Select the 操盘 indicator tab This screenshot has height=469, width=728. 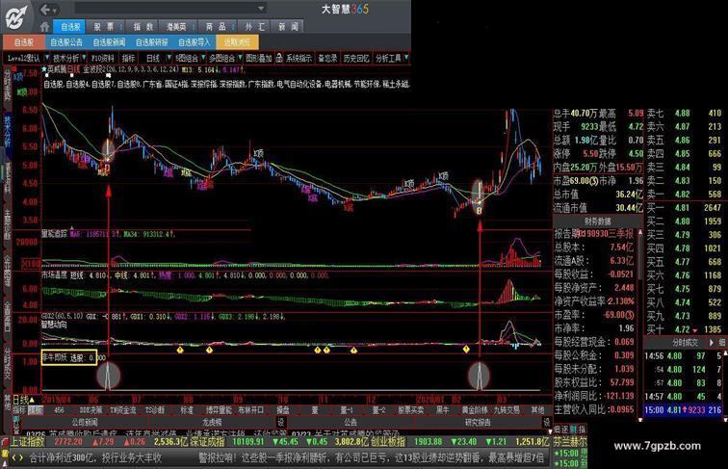click(x=283, y=410)
